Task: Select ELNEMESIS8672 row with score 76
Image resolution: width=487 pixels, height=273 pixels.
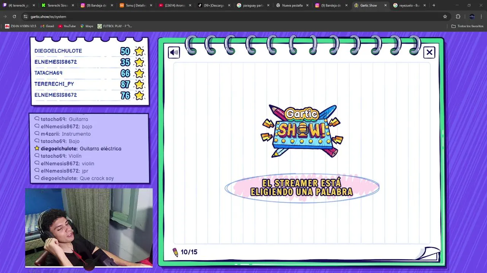Action: coord(89,95)
